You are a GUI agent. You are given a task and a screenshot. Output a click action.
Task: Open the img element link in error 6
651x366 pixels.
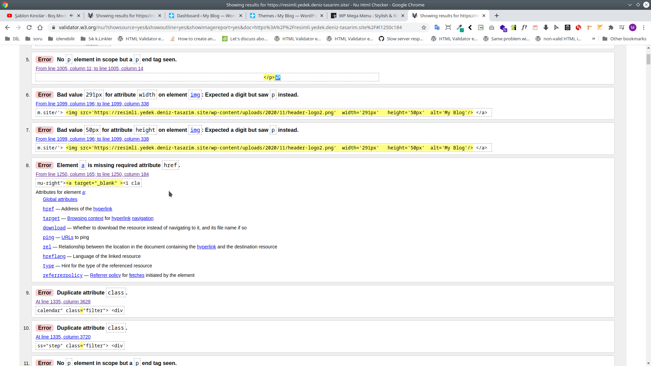(195, 95)
